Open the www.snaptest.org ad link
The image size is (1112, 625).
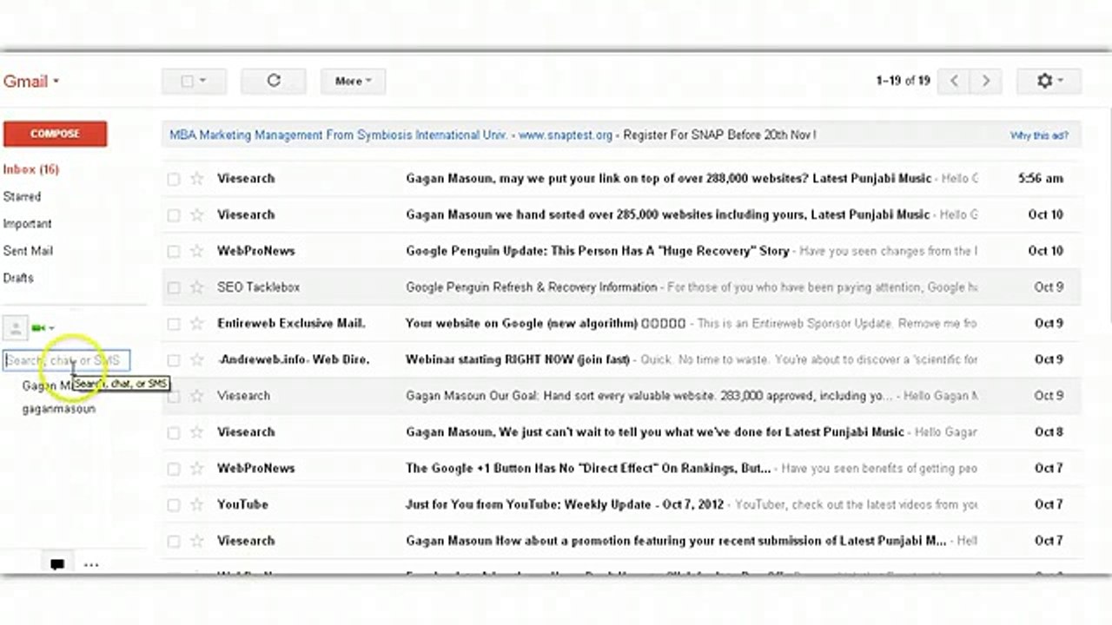point(566,135)
